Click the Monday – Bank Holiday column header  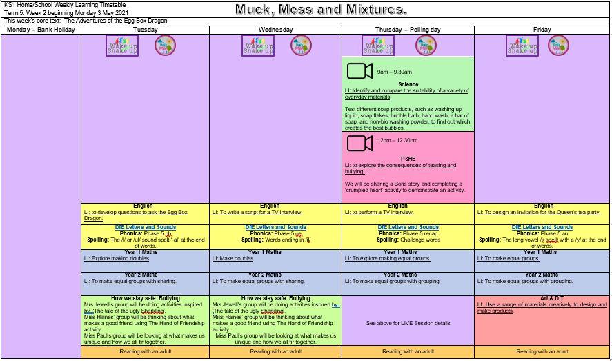tap(40, 30)
